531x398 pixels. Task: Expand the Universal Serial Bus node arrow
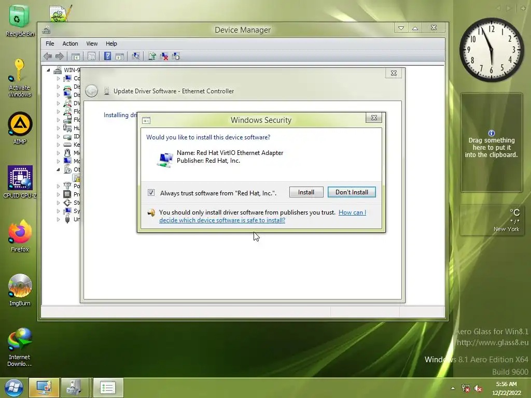[x=58, y=219]
